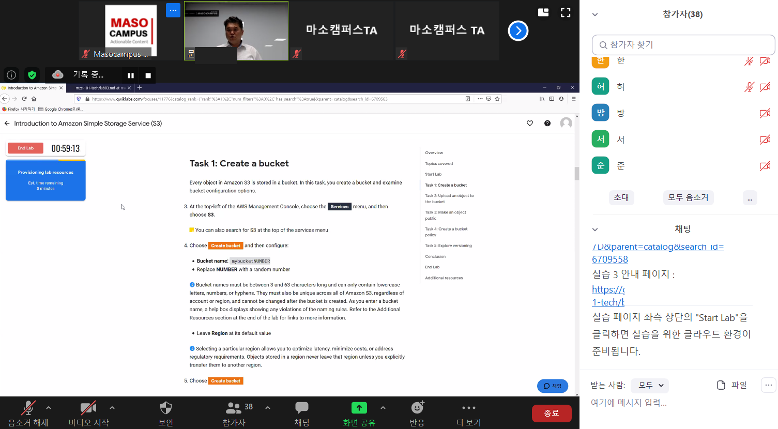Click the red End Lab button
Screen dimensions: 778x429
point(26,148)
